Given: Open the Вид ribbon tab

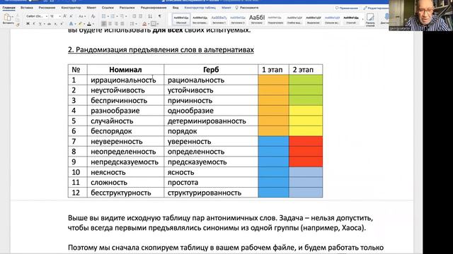Looking at the screenshot, I should pyautogui.click(x=176, y=8).
